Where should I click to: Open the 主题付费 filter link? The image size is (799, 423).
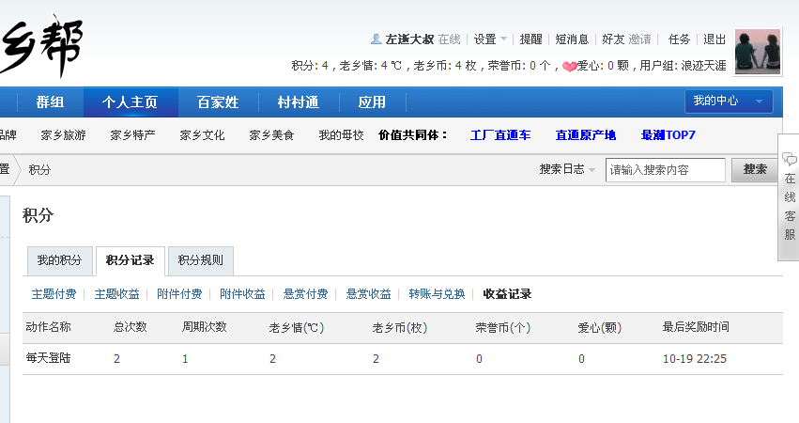click(x=54, y=294)
